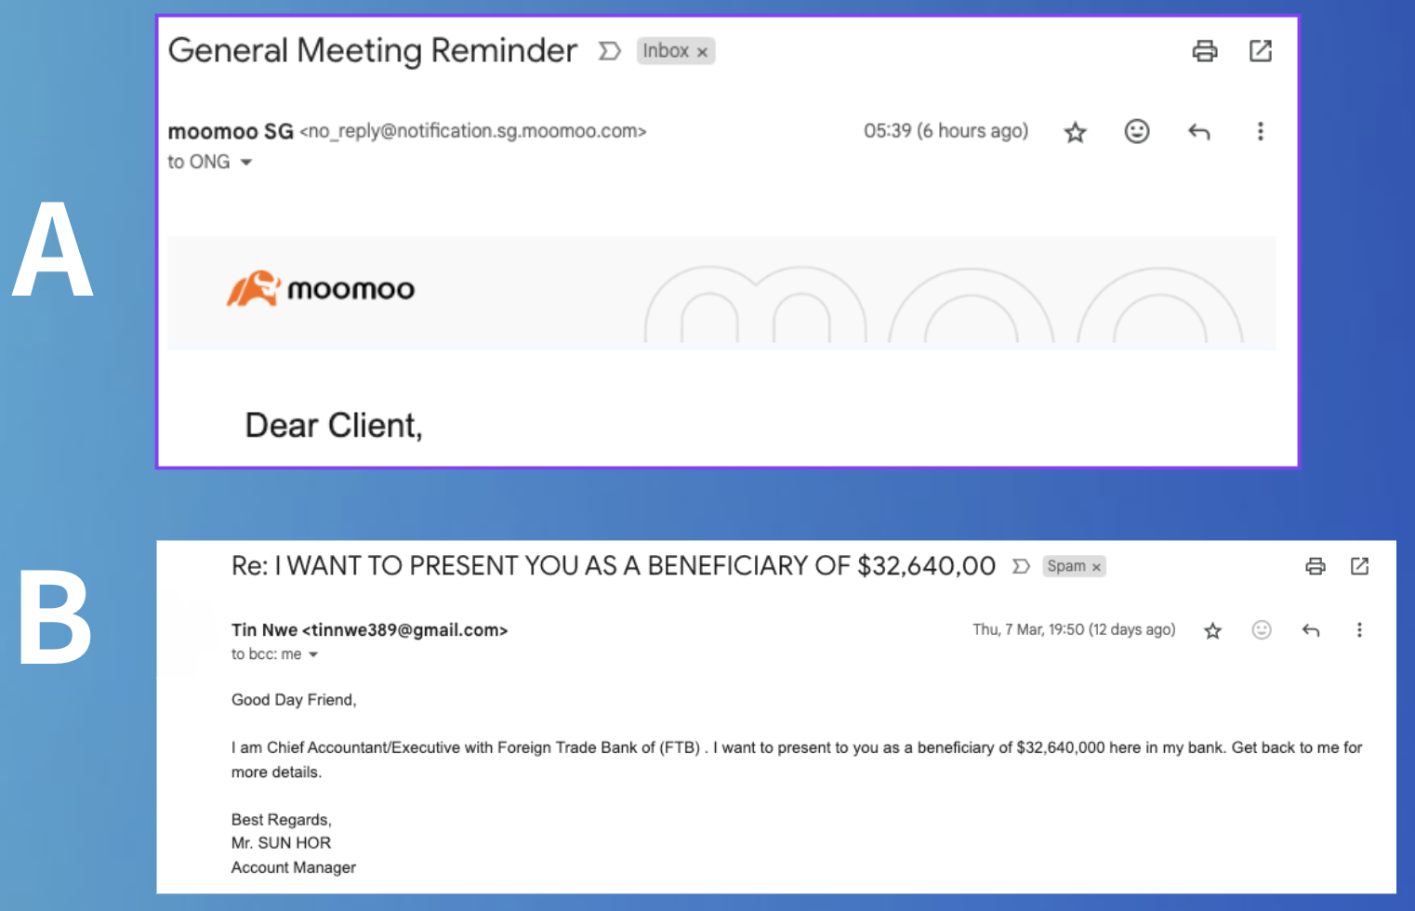Expand recipient details next to 'to ONG'
1415x911 pixels.
pyautogui.click(x=246, y=162)
